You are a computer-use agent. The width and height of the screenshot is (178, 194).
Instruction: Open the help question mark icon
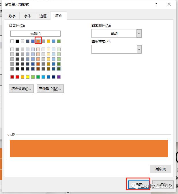point(156,4)
